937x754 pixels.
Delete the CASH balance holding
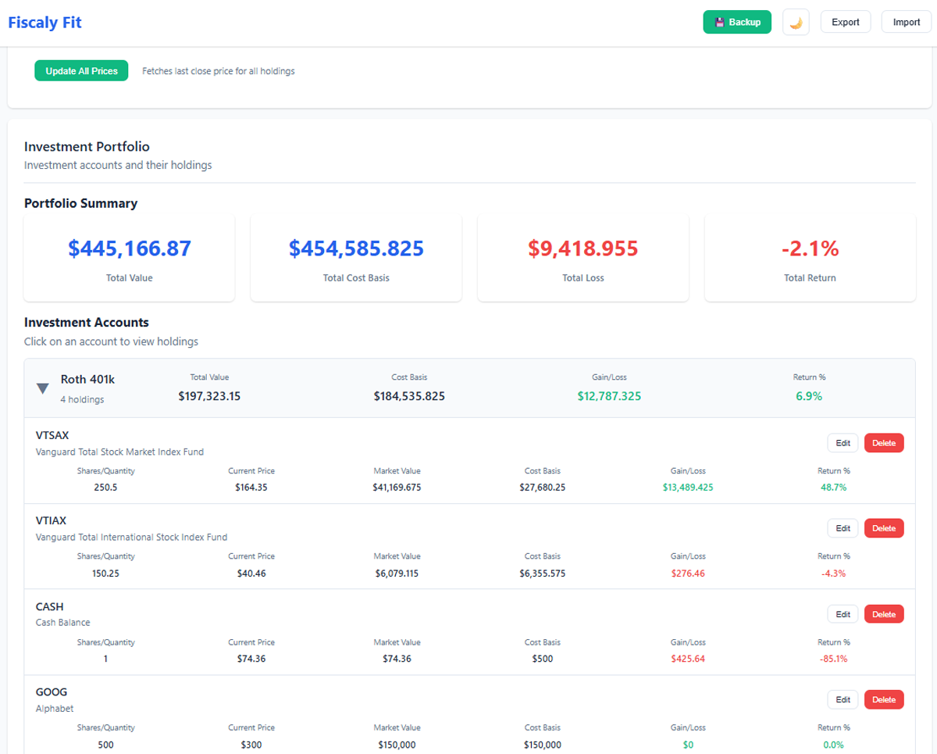point(883,613)
